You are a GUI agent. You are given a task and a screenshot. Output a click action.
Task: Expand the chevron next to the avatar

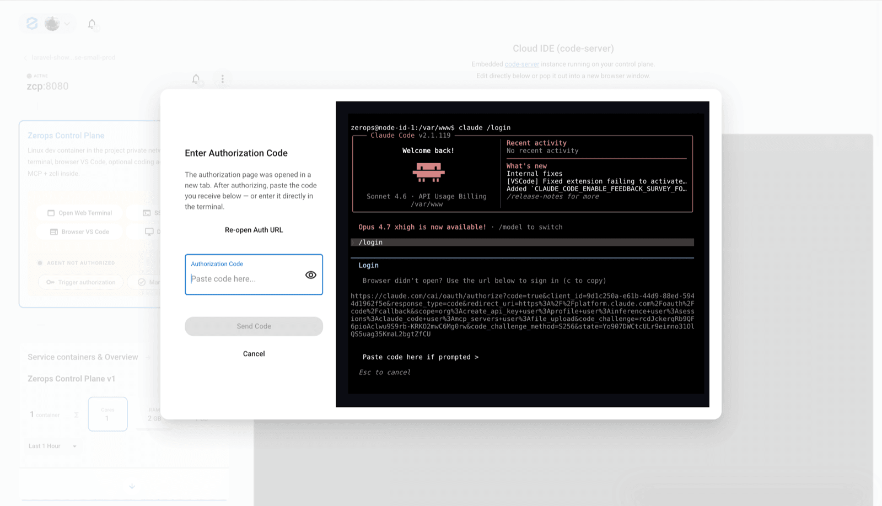67,24
